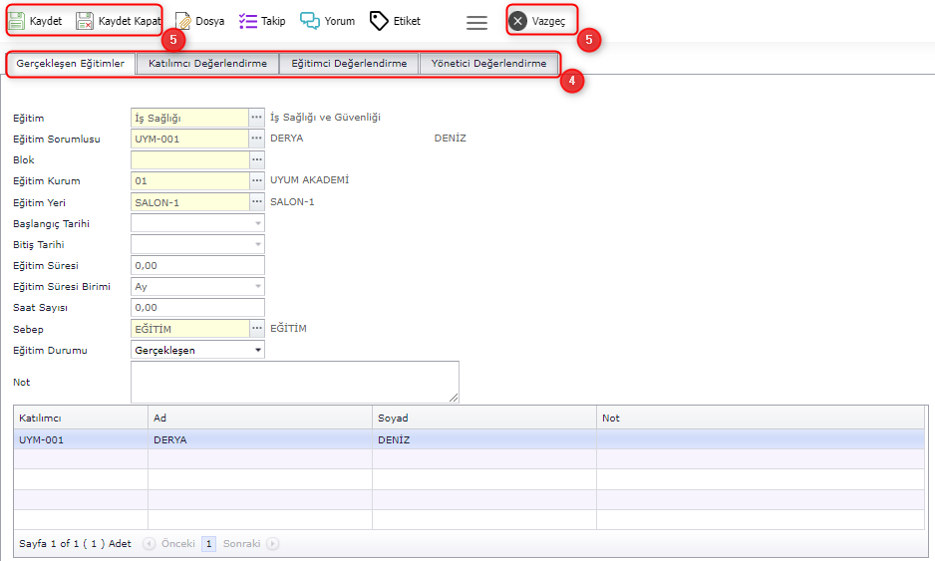Click Saat Sayısı value field

click(x=197, y=307)
